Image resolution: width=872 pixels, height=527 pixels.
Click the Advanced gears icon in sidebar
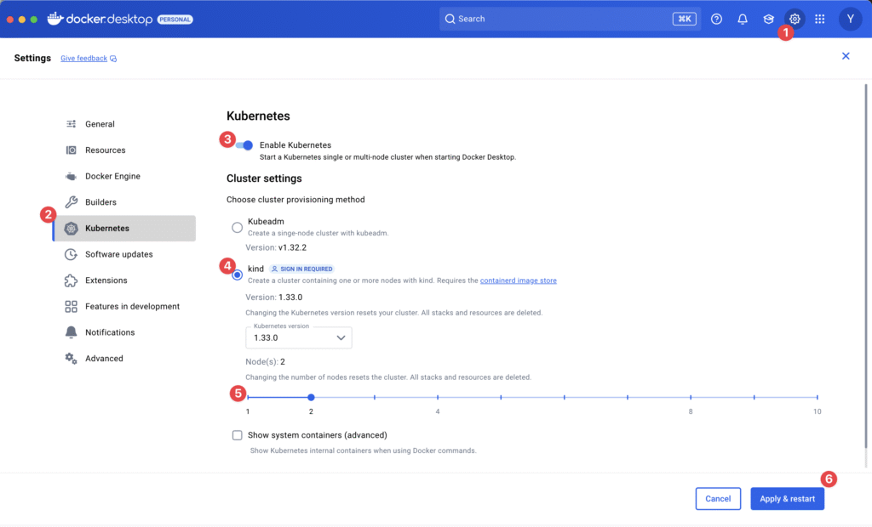72,358
